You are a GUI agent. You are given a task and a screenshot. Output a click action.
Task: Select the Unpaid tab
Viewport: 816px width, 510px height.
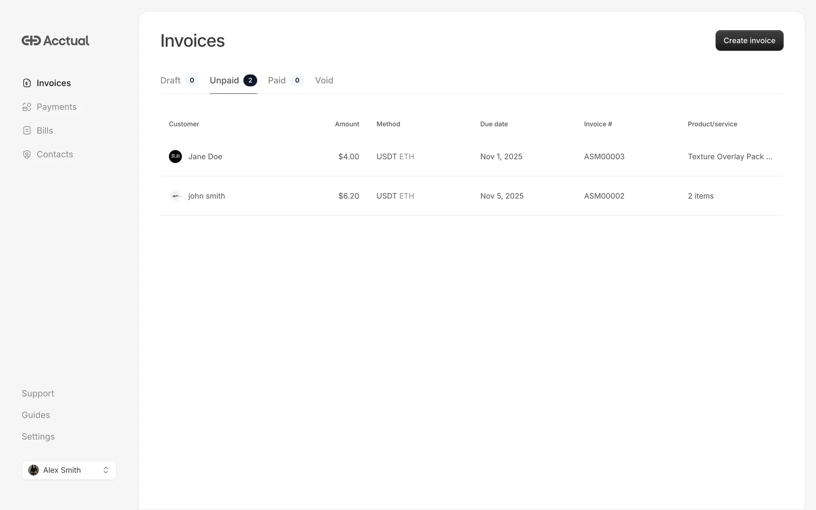[x=224, y=80]
